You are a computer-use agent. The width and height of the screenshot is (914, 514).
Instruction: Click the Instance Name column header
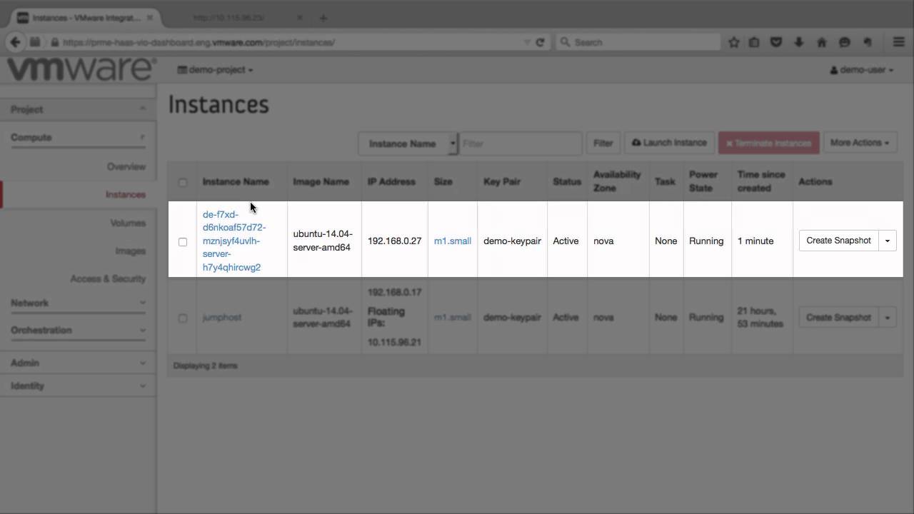tap(236, 181)
